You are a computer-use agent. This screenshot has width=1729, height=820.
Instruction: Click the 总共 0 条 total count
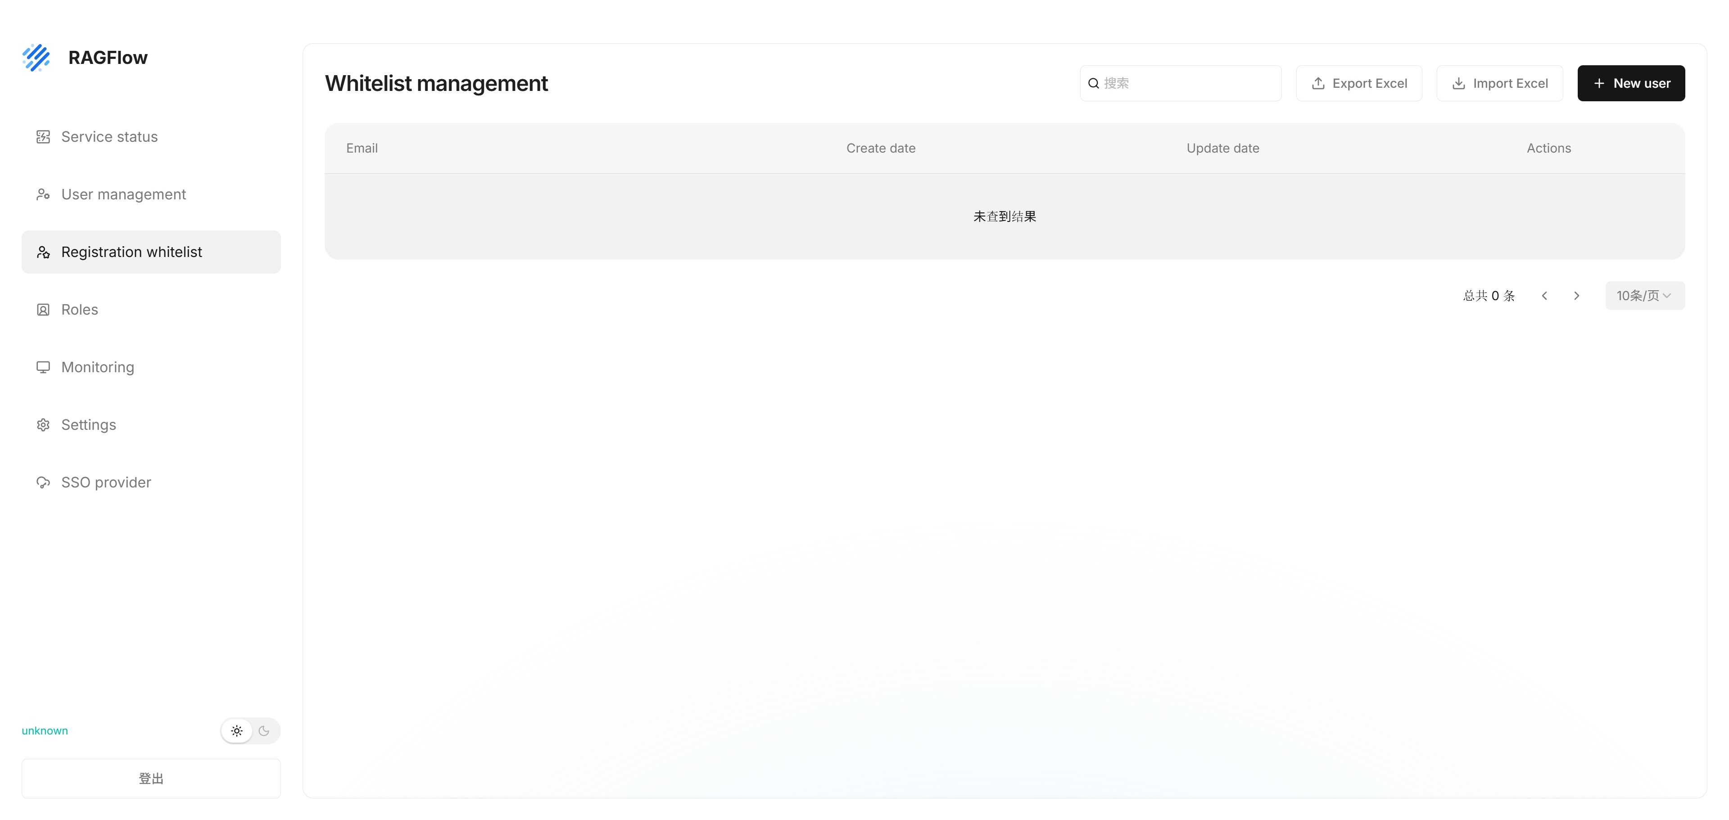point(1489,295)
